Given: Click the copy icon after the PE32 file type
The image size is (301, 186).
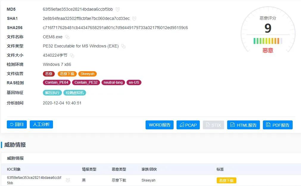Looking at the screenshot, I should tap(123, 46).
